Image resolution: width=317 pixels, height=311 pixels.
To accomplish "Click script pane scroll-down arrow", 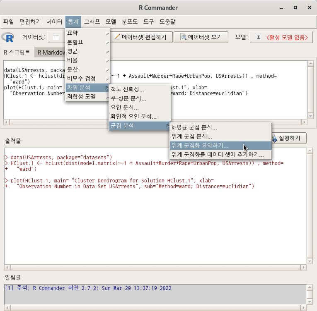I will pos(310,116).
